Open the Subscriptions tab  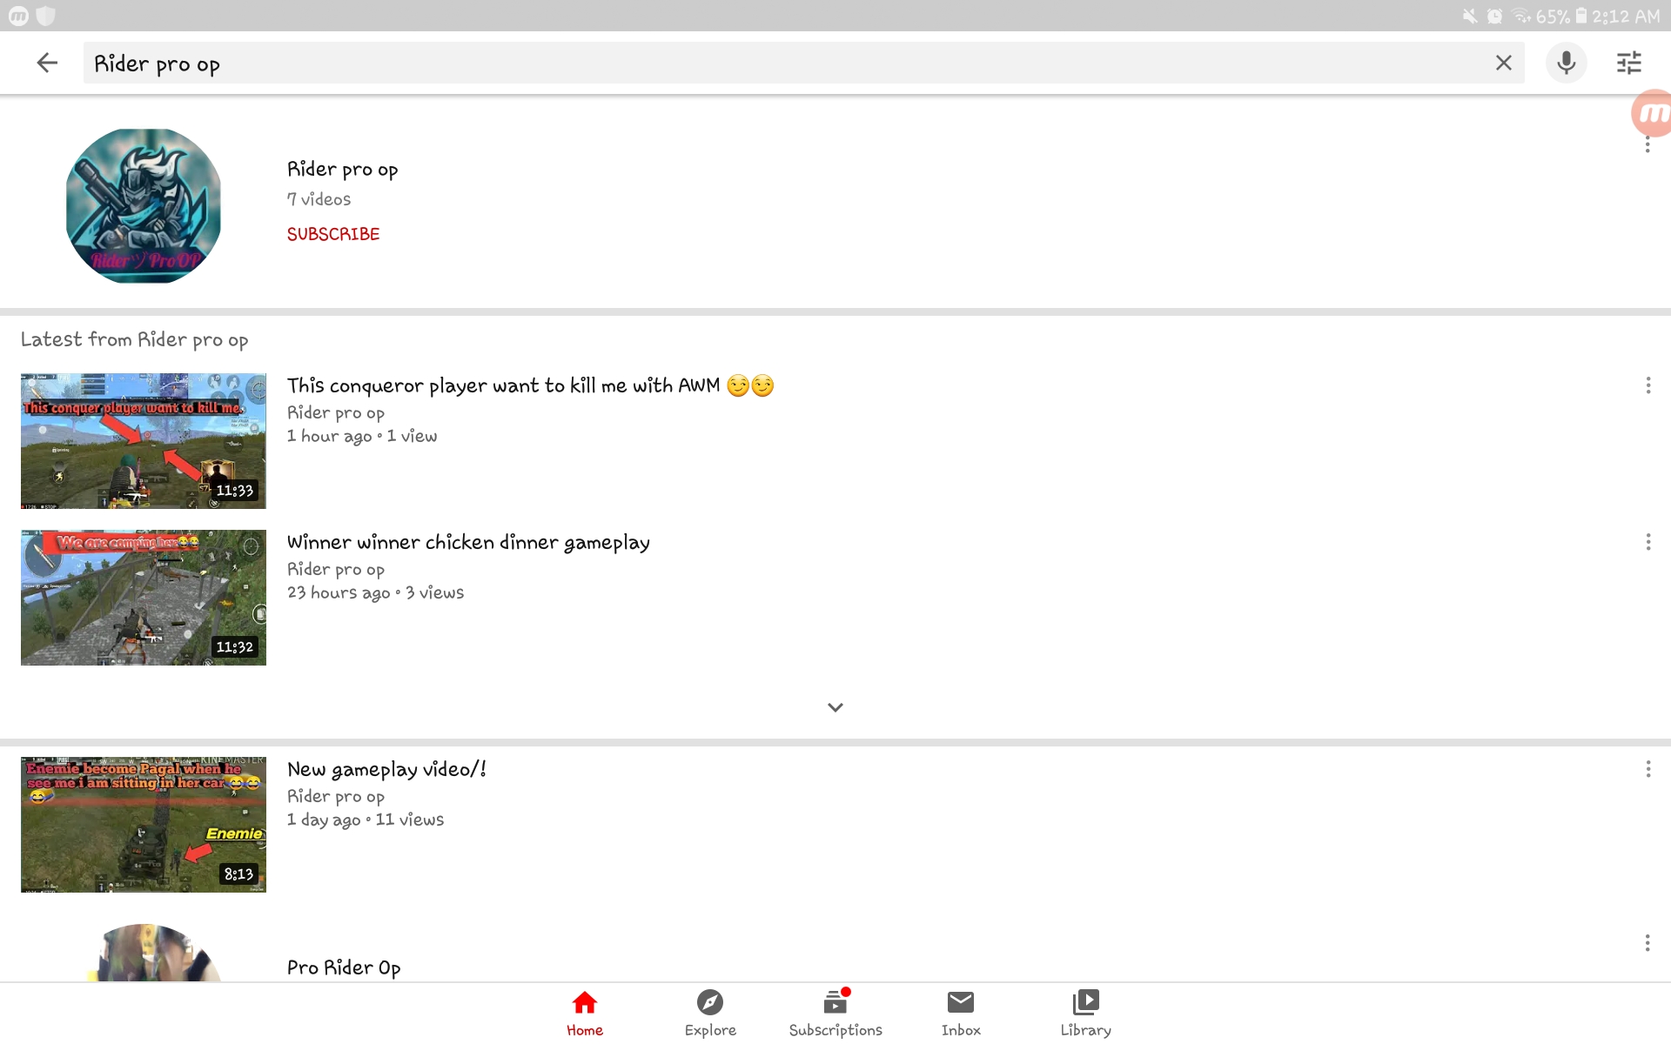[835, 1014]
